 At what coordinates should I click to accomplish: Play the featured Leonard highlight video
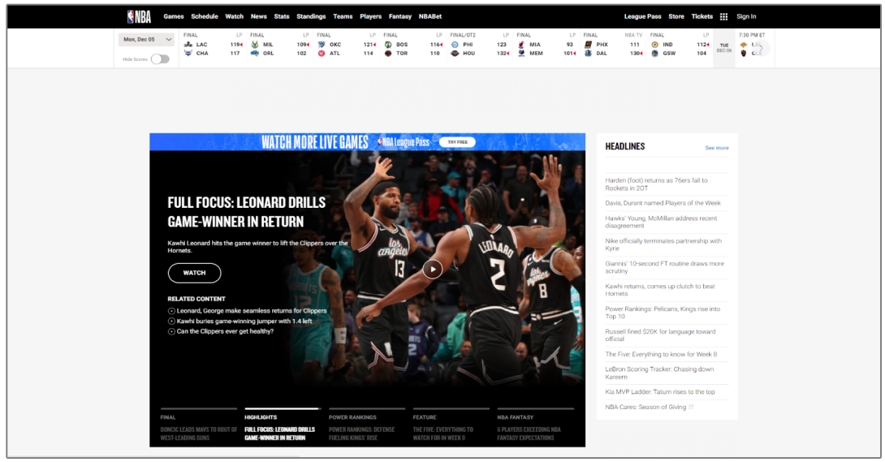pyautogui.click(x=432, y=269)
